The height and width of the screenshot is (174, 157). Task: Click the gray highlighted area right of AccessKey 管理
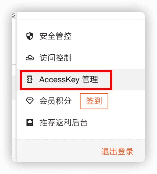(129, 80)
